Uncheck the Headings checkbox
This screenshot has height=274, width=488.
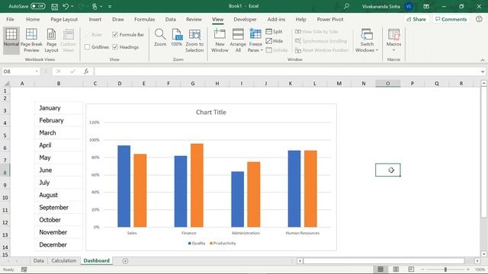tap(115, 47)
